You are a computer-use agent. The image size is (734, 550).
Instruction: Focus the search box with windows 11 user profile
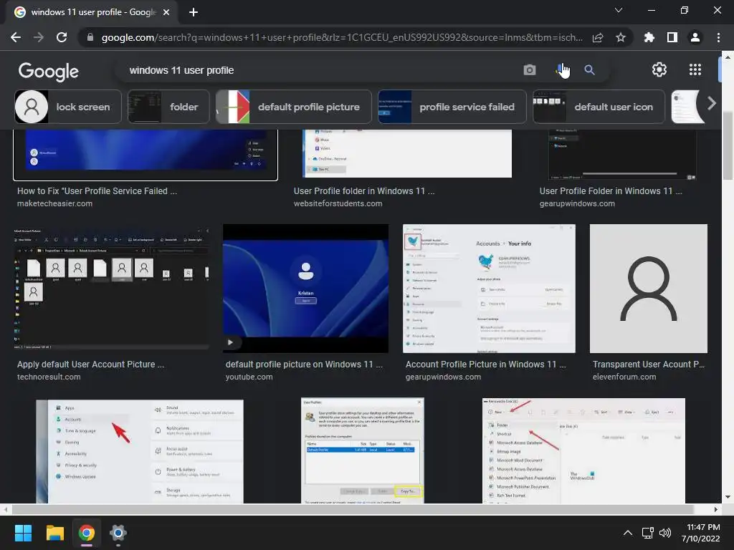pyautogui.click(x=318, y=70)
